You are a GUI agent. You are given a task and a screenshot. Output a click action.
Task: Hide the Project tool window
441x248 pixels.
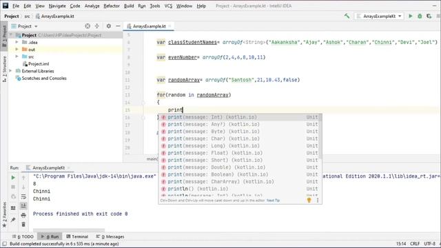point(118,26)
